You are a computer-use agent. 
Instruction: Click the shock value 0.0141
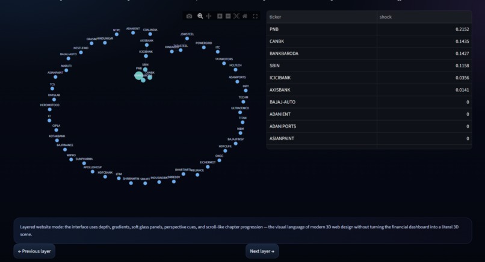462,90
